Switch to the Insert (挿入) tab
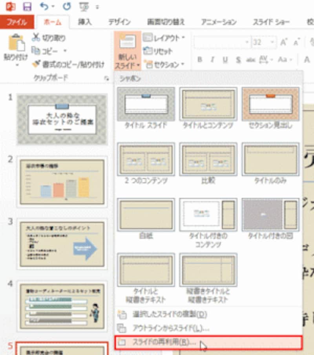314x355 pixels. pyautogui.click(x=85, y=22)
